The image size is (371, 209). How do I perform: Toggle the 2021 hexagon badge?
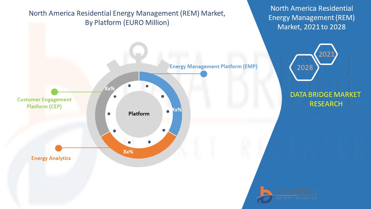pos(327,54)
